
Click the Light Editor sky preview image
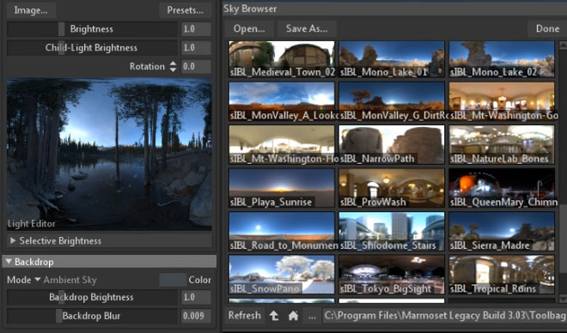109,154
